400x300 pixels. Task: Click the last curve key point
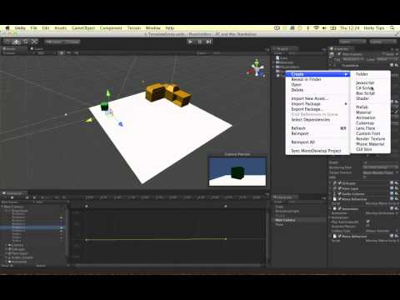coord(226,238)
